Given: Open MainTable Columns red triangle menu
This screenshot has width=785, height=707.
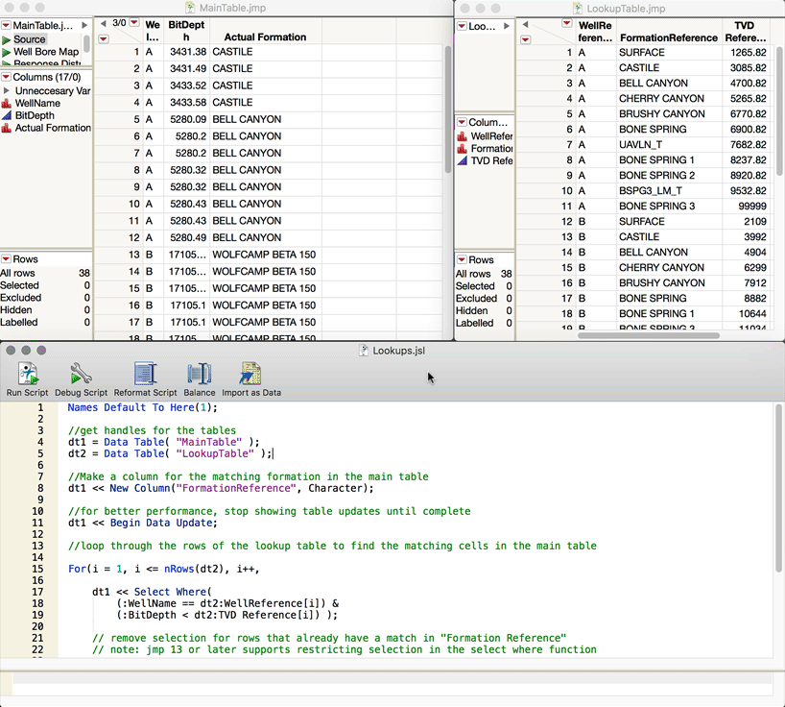Looking at the screenshot, I should [7, 77].
